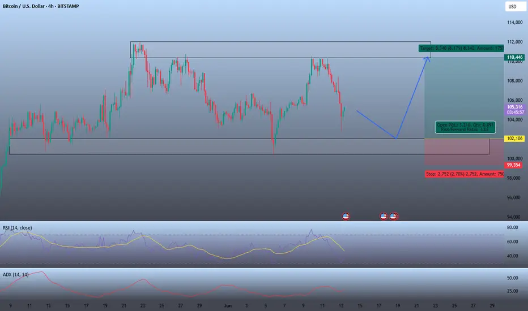Click the 110,446 target price tag
Image resolution: width=528 pixels, height=311 pixels.
[515, 57]
